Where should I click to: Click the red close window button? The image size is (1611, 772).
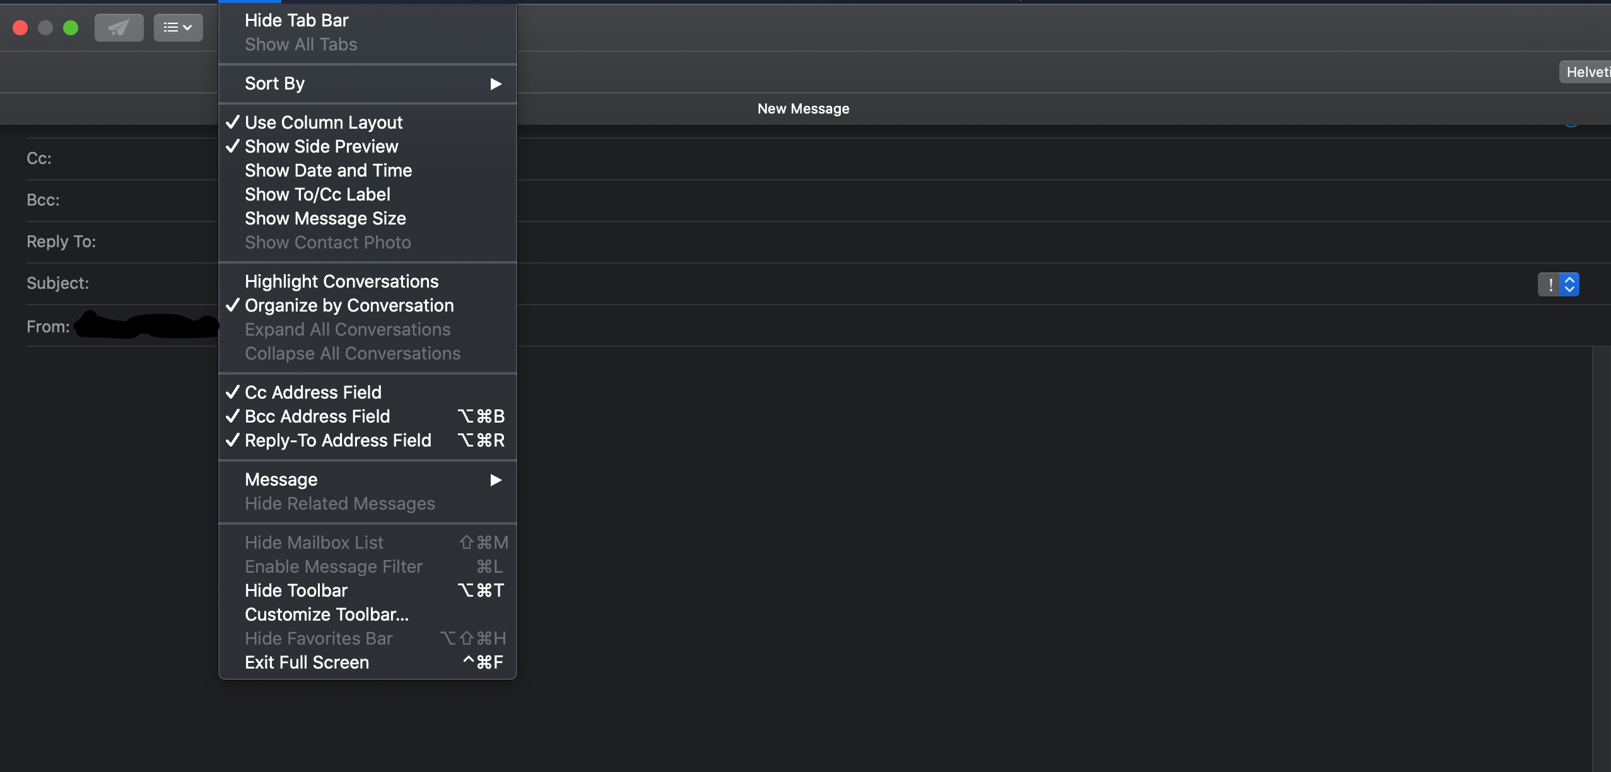pyautogui.click(x=20, y=28)
